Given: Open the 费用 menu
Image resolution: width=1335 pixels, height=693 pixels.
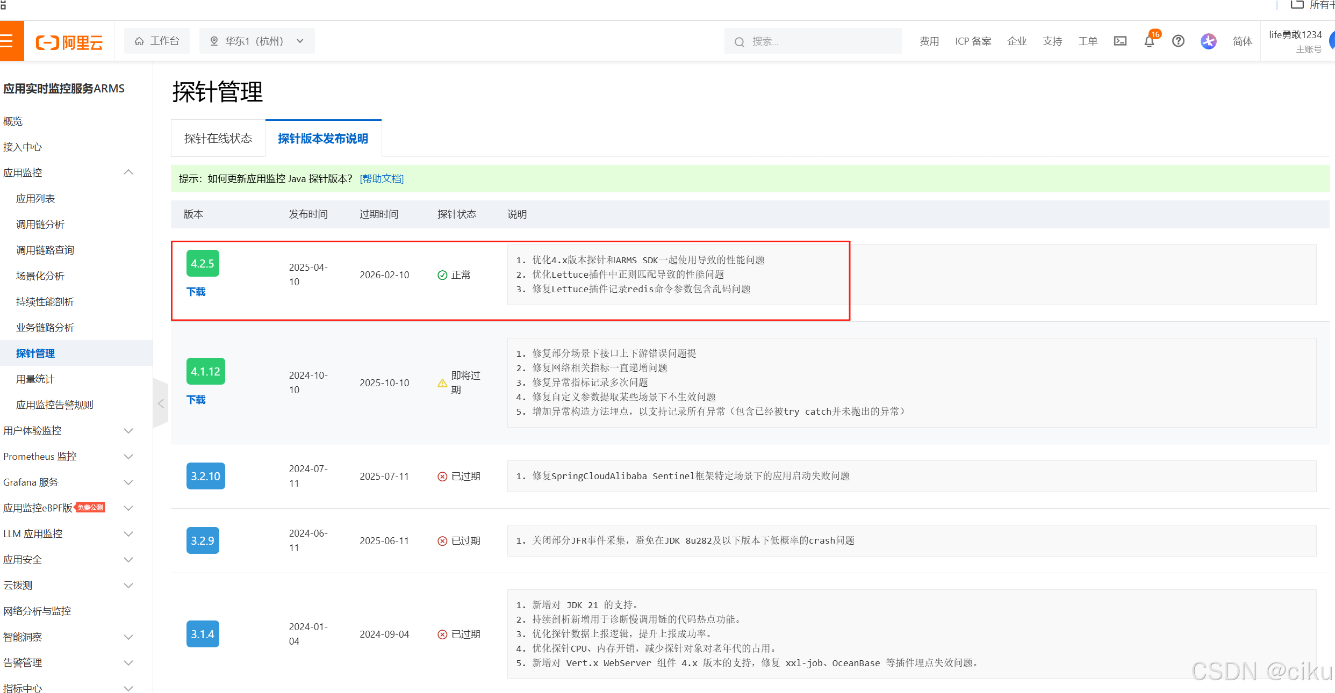Looking at the screenshot, I should (x=929, y=41).
